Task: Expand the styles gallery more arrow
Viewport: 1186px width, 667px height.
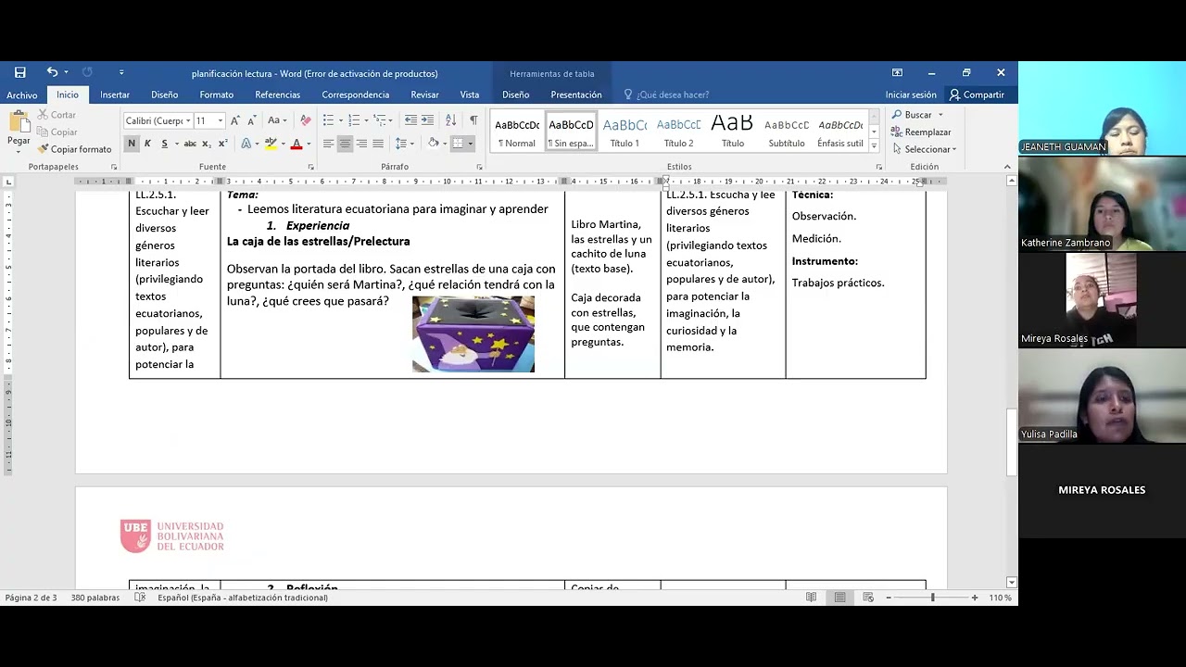Action: click(874, 145)
